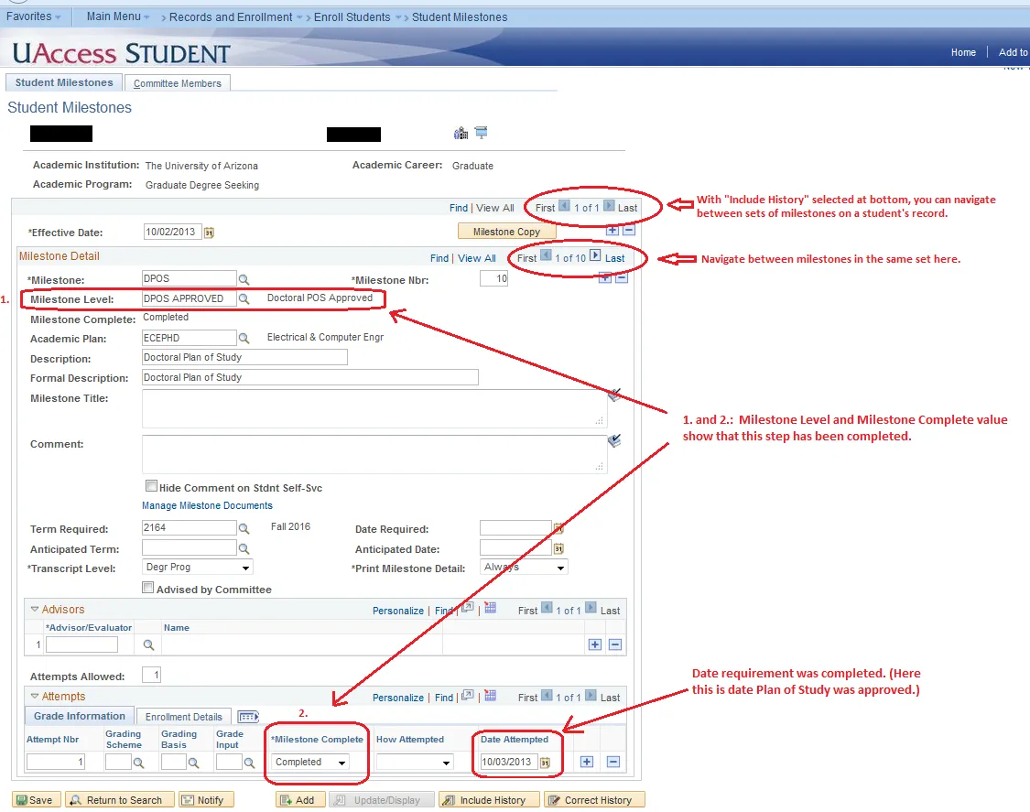The height and width of the screenshot is (812, 1030).
Task: Open the Date Attempted calendar icon
Action: 545,762
